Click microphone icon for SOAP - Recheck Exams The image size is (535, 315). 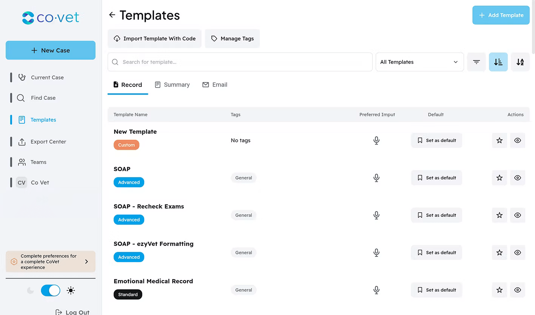376,215
